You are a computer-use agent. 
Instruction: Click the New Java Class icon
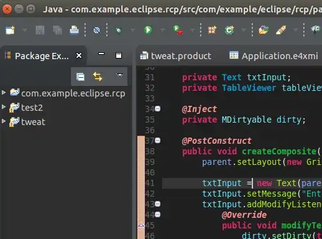pyautogui.click(x=229, y=30)
